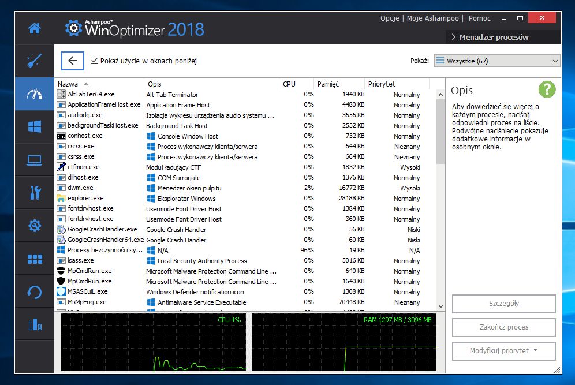
Task: Select the dllhost.exe row
Action: click(246, 177)
